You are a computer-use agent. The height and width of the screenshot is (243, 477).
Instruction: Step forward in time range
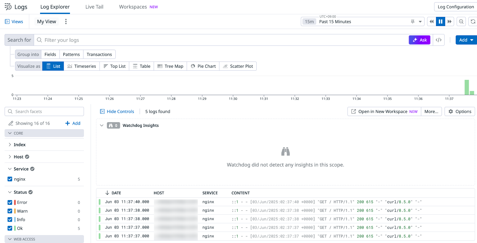click(x=449, y=22)
